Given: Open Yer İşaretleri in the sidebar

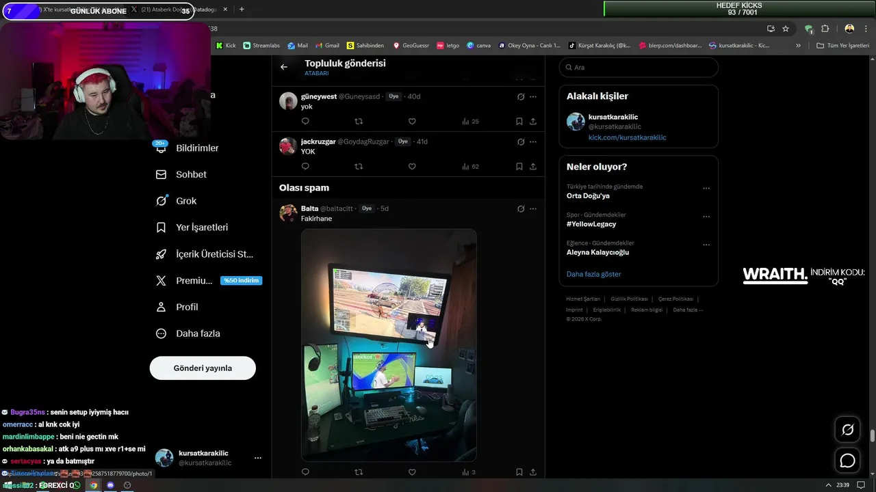Looking at the screenshot, I should [192, 228].
